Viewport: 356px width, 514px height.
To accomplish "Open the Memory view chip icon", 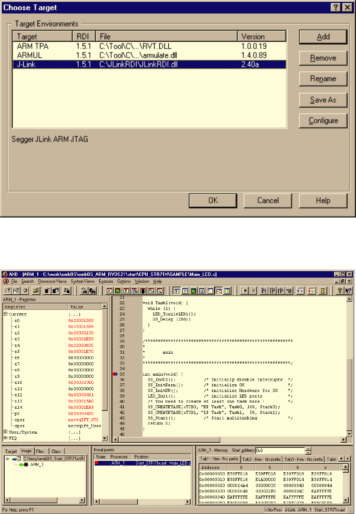I will point(143,291).
